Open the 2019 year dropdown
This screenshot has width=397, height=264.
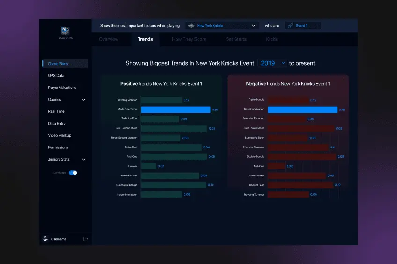[272, 63]
